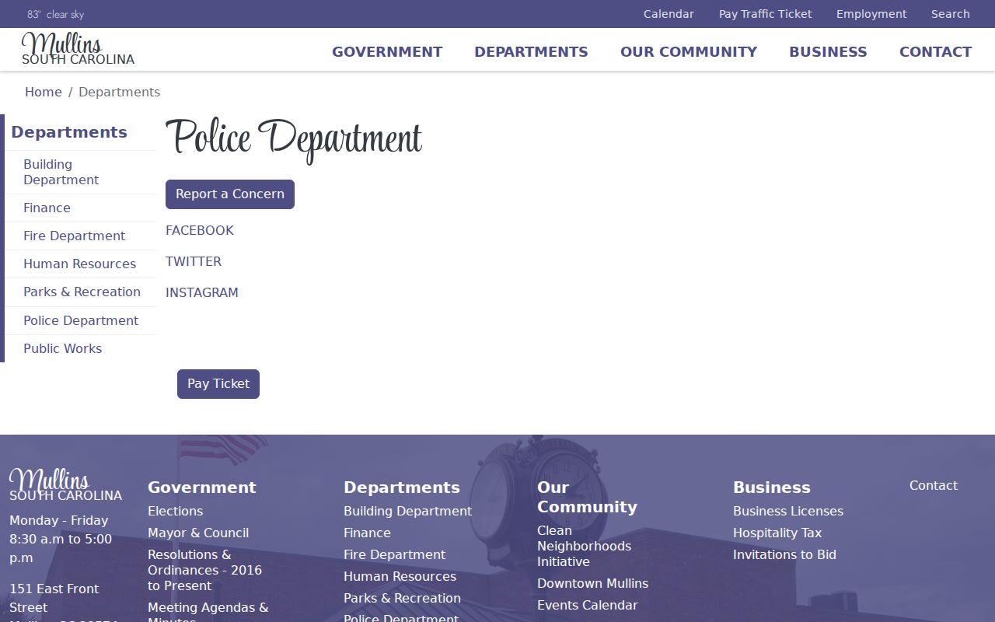This screenshot has width=995, height=622.
Task: Open the INSTAGRAM link
Action: 202,292
